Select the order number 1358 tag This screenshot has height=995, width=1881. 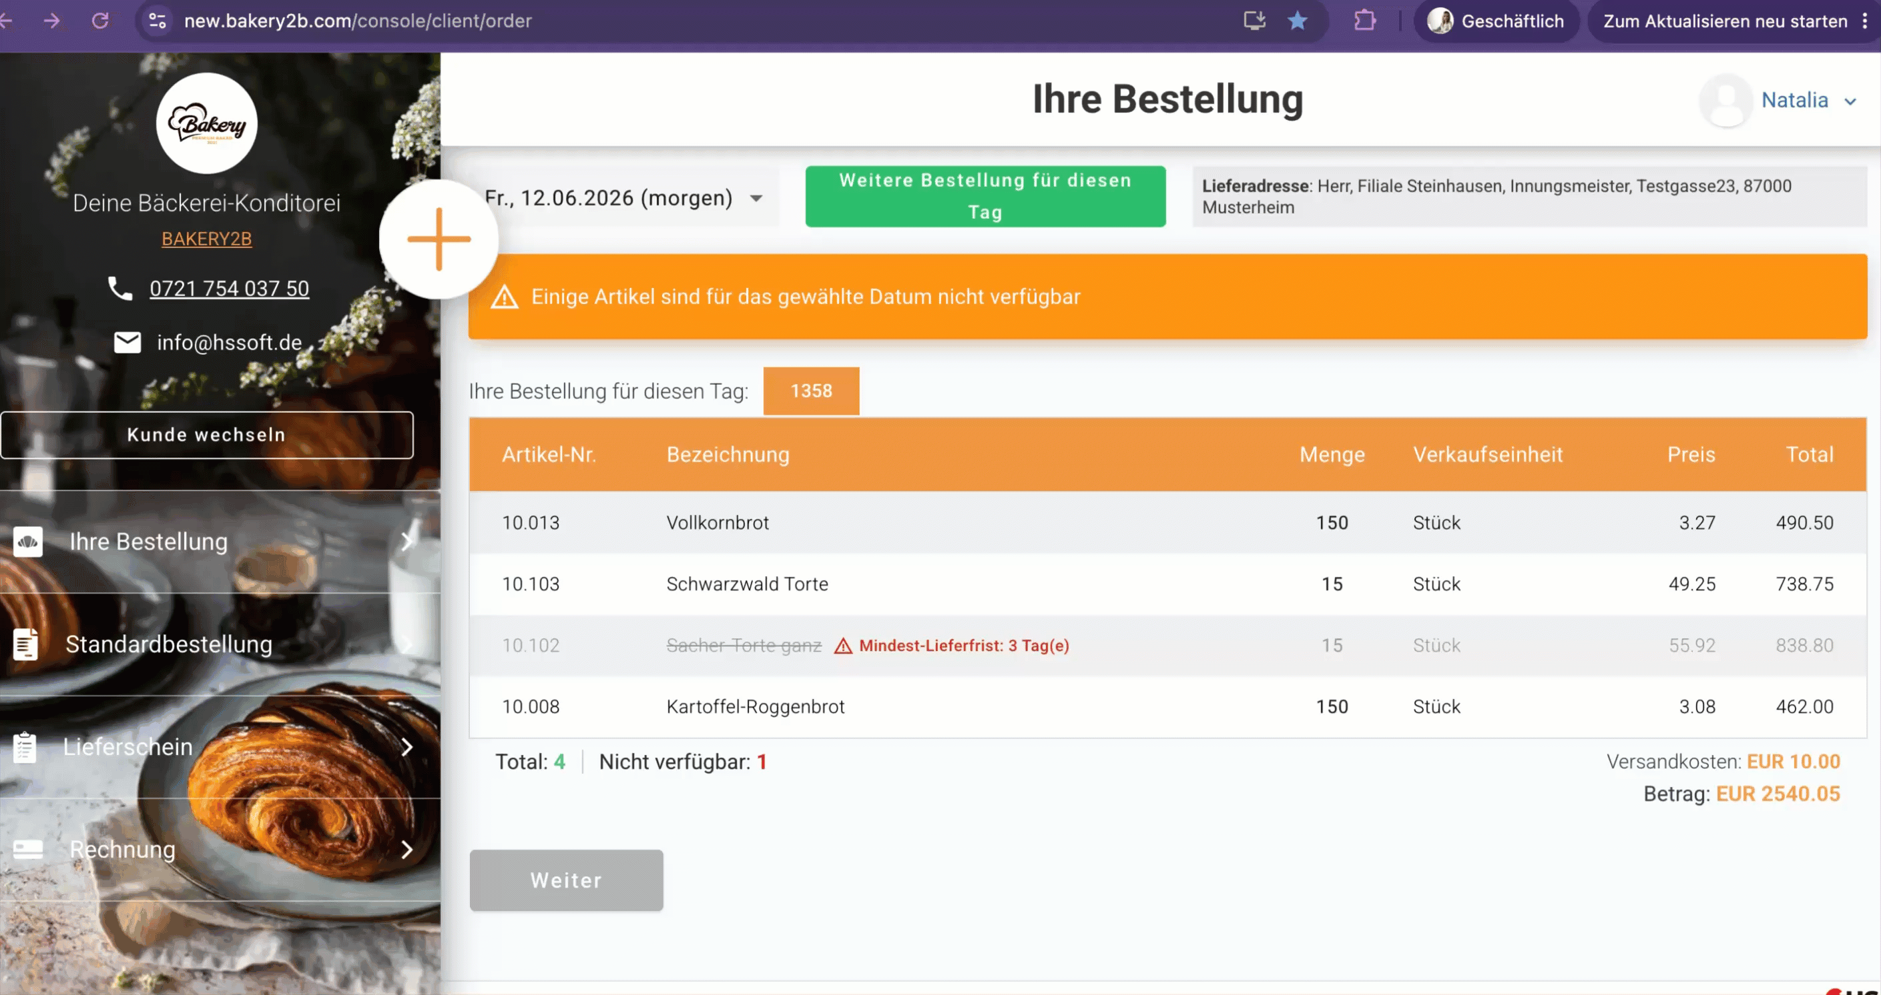click(811, 391)
